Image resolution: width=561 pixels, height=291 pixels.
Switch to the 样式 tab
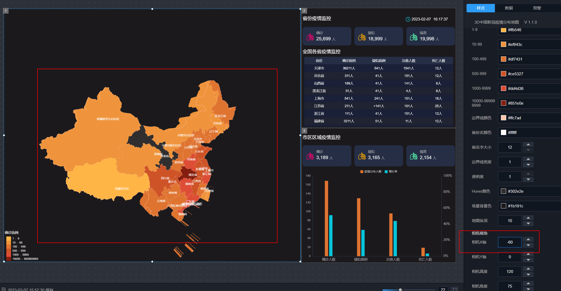point(480,8)
